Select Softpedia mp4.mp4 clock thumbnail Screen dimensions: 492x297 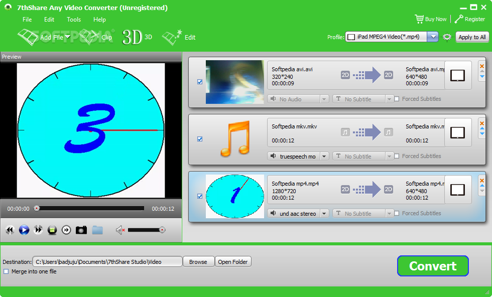235,196
